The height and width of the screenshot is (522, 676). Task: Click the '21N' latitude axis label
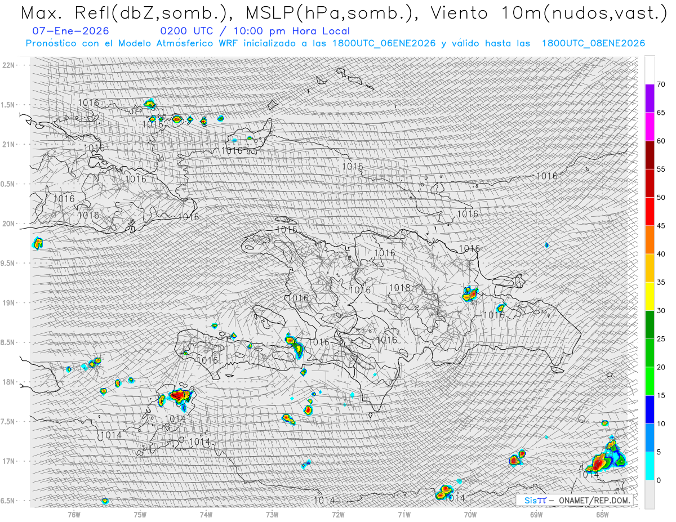click(x=8, y=145)
